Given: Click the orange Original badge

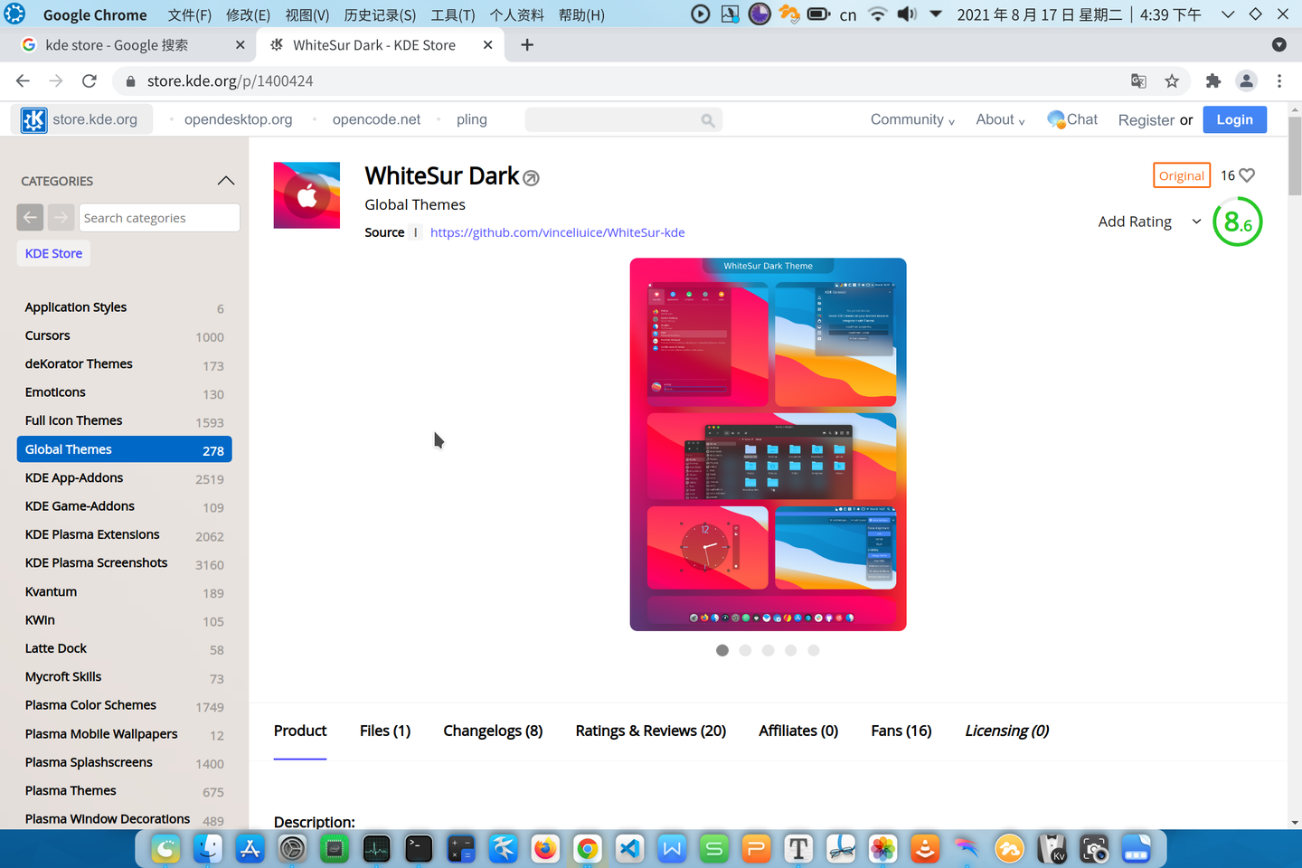Looking at the screenshot, I should coord(1182,175).
